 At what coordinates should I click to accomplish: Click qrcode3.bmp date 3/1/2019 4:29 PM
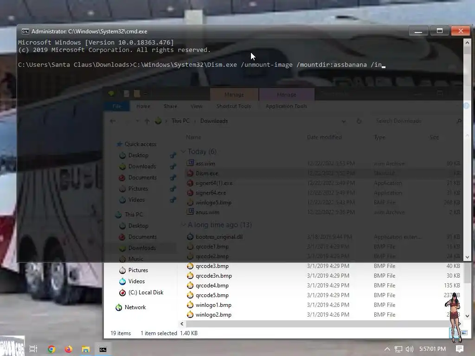tap(328, 266)
